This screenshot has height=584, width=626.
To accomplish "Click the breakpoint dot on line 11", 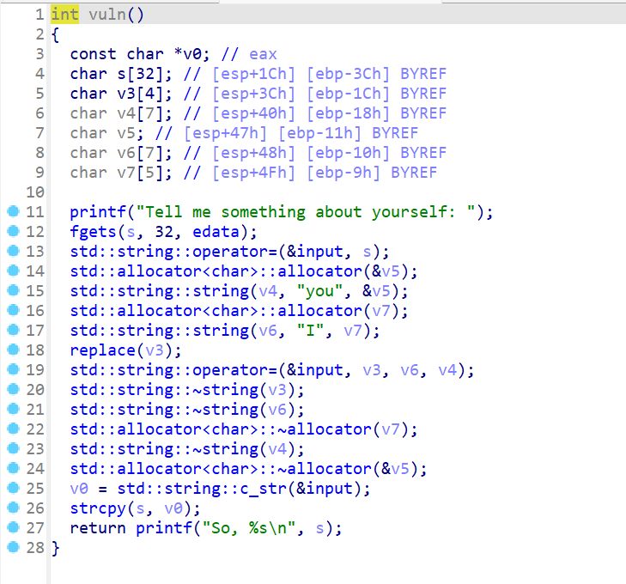I will 11,212.
